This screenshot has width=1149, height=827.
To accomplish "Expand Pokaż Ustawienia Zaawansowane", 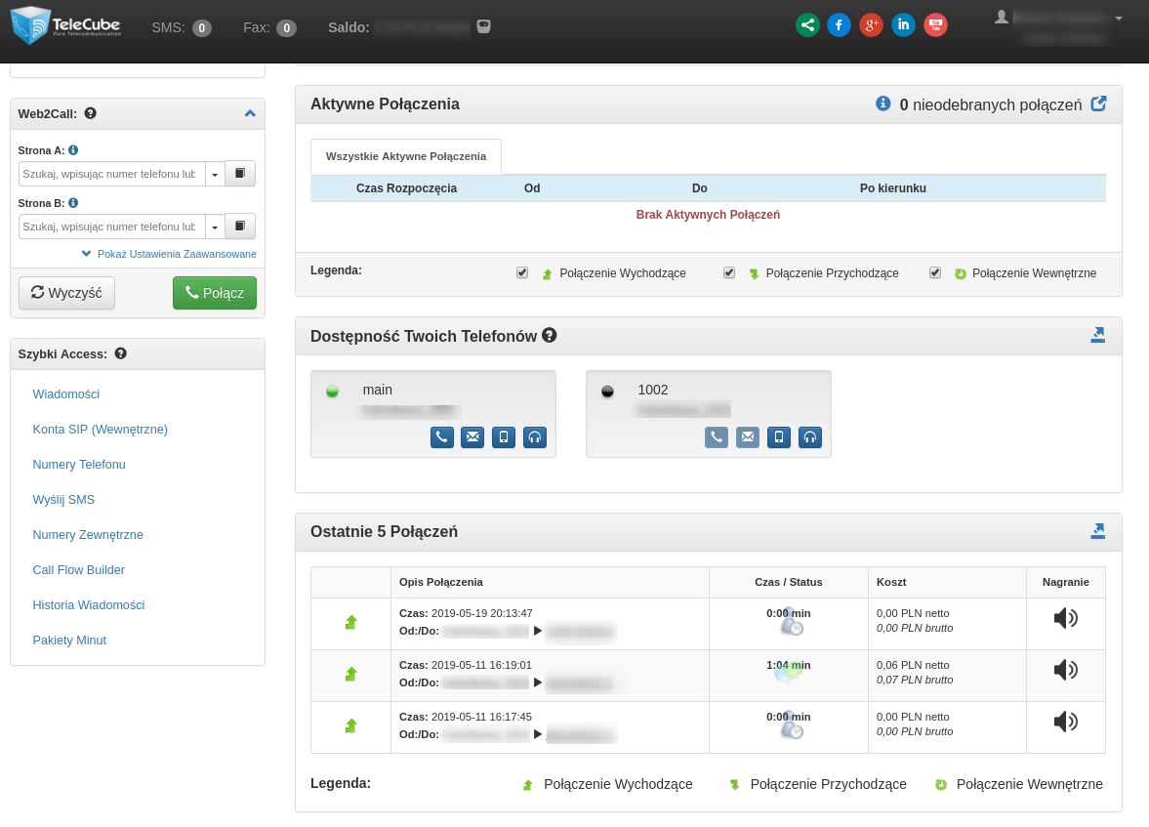I will tap(169, 254).
